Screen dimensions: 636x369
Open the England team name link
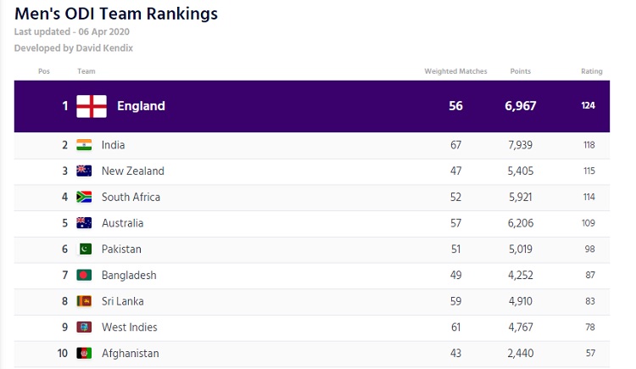pyautogui.click(x=141, y=106)
